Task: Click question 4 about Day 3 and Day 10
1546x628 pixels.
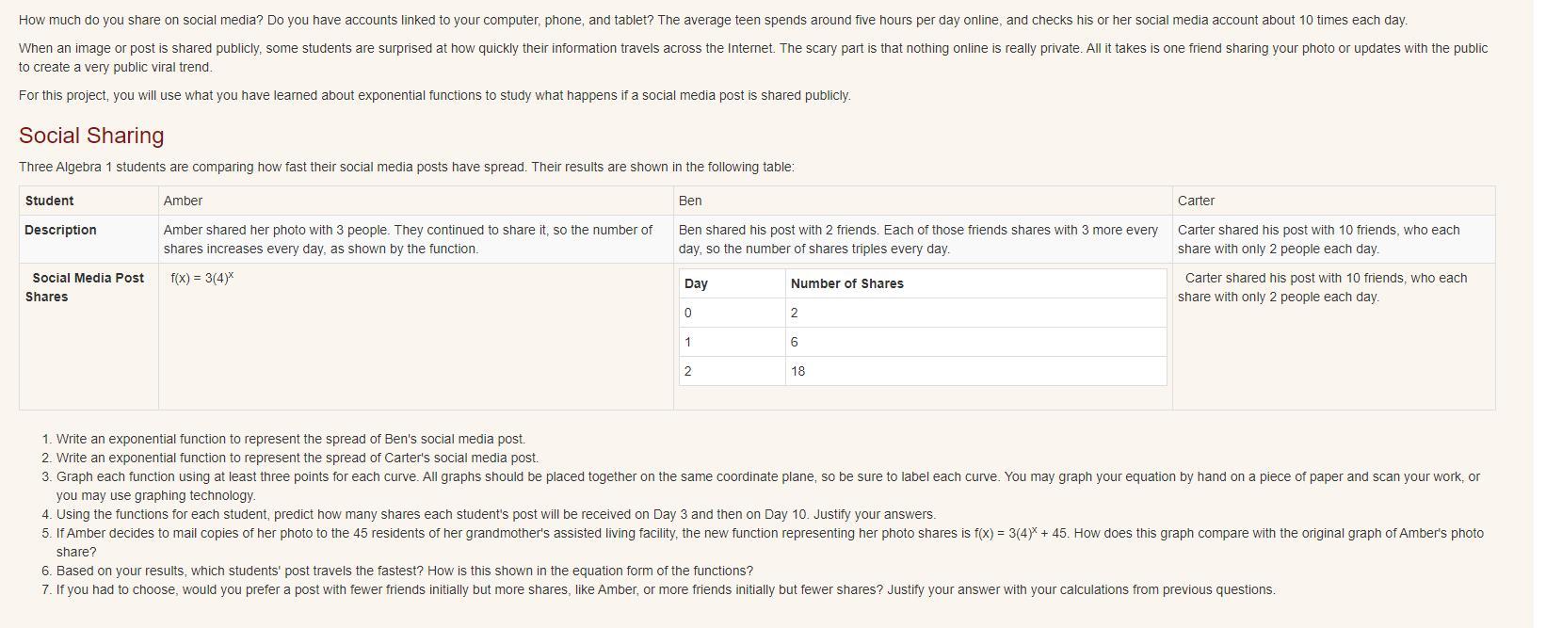Action: point(495,514)
